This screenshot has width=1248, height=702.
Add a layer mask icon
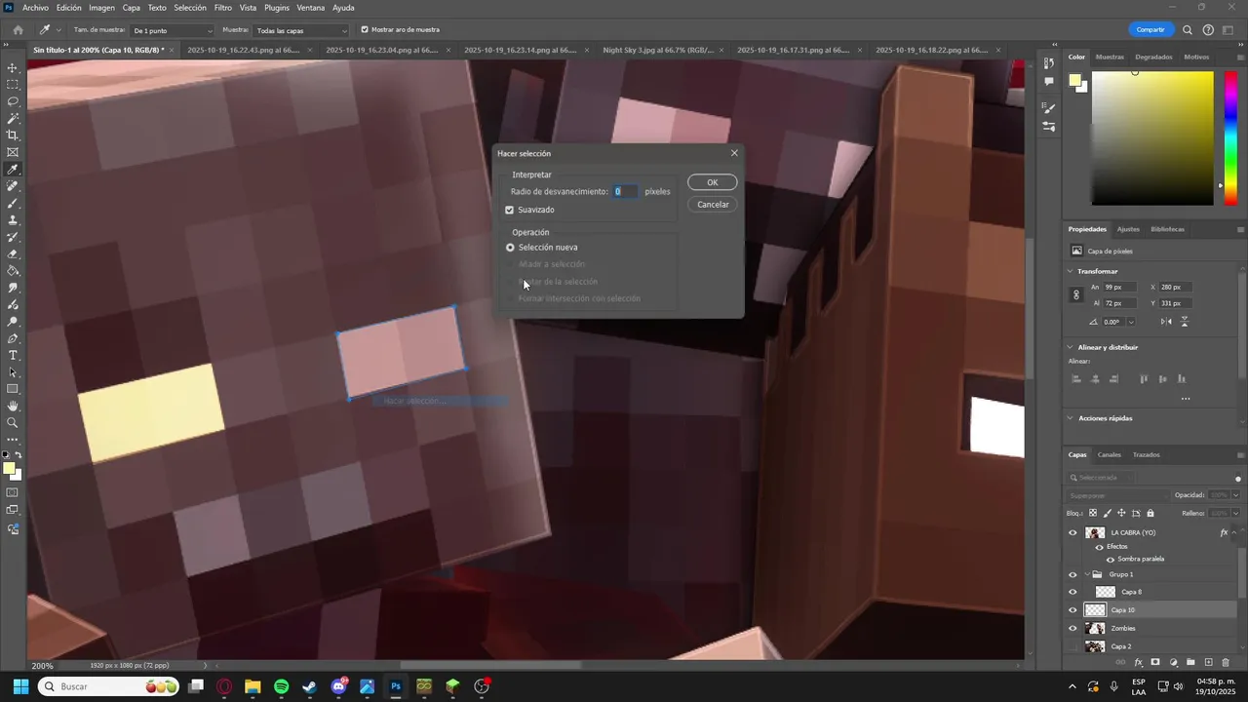click(x=1155, y=662)
